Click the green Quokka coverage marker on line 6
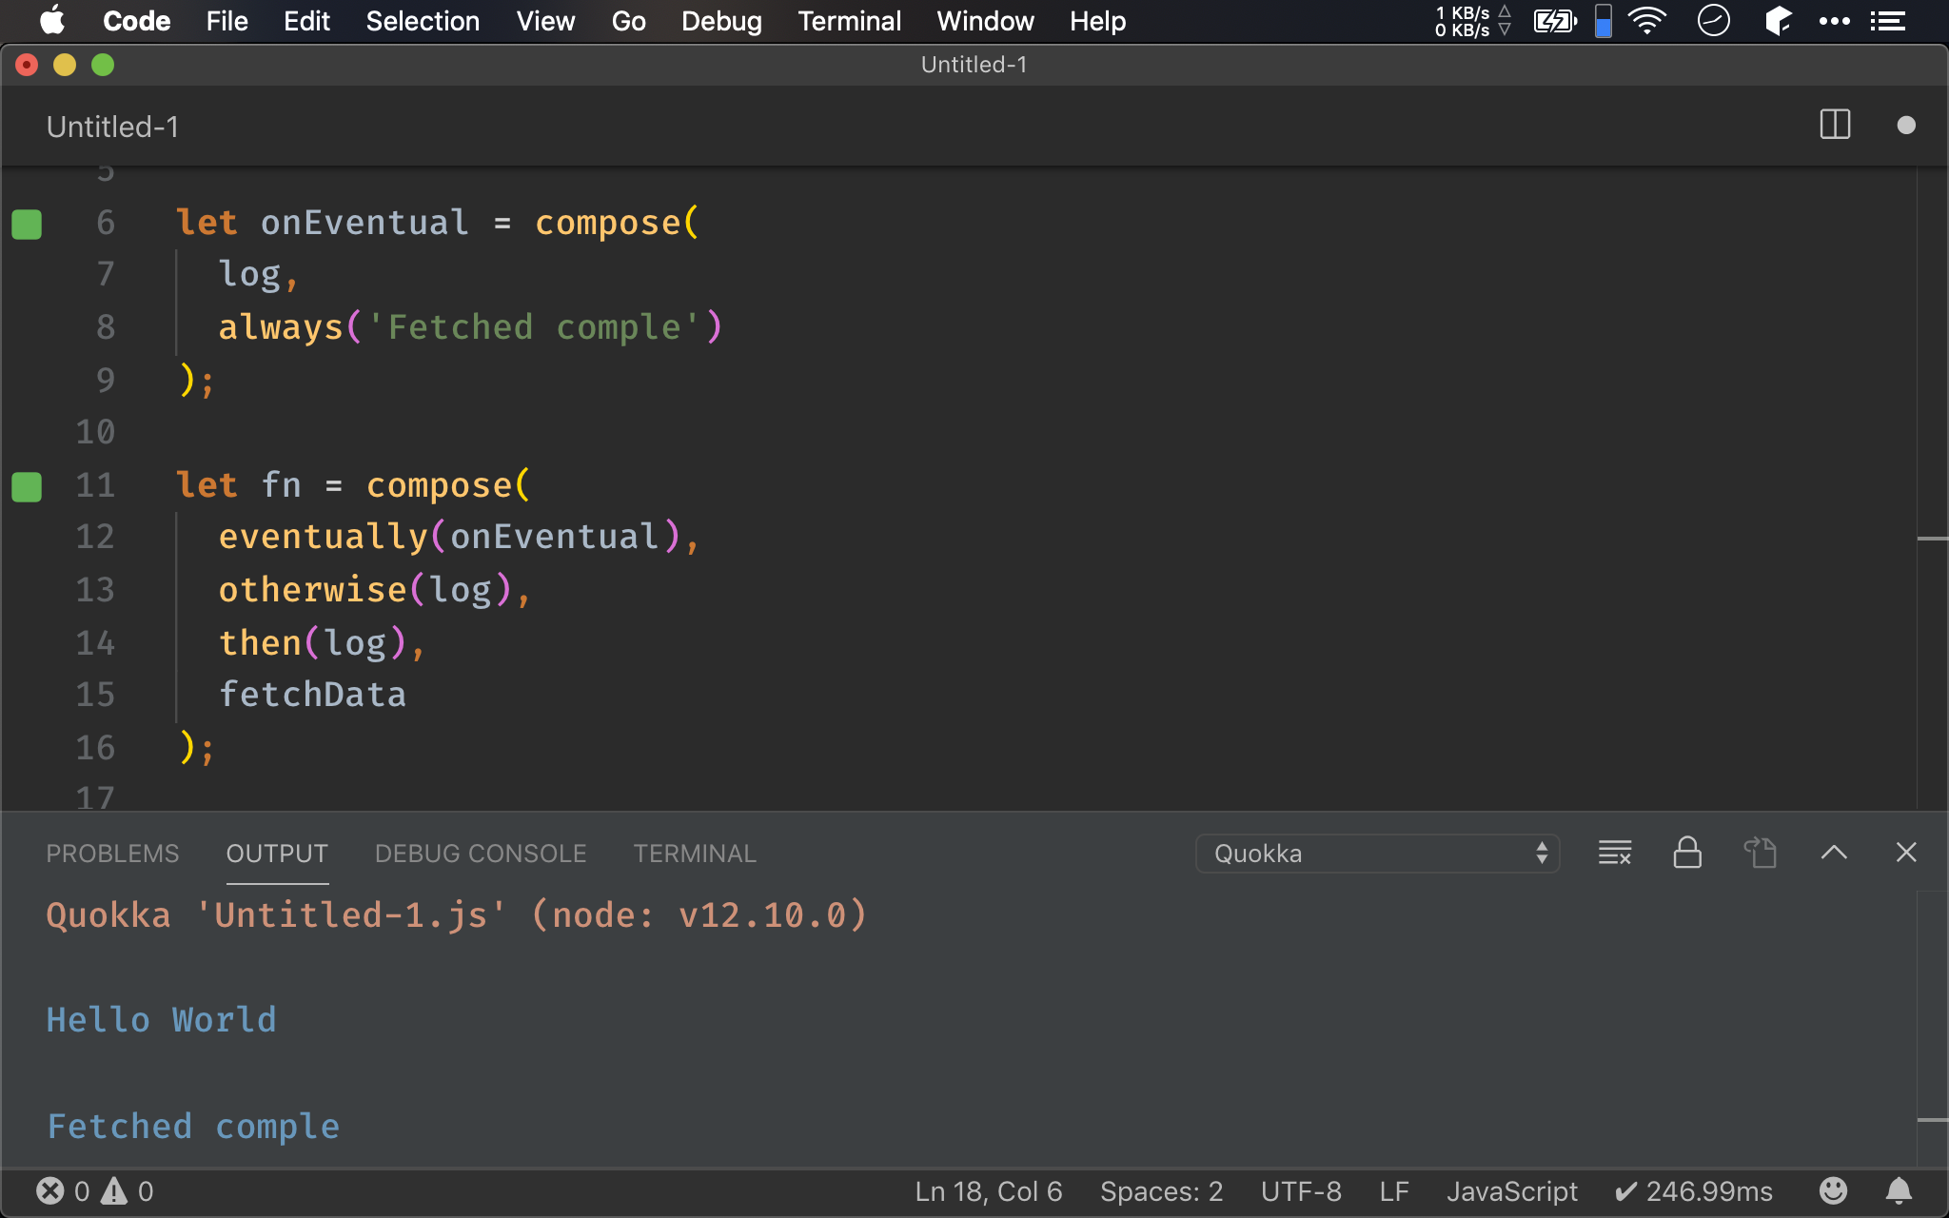 27,225
